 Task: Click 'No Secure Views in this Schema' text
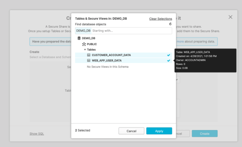[x=108, y=67]
